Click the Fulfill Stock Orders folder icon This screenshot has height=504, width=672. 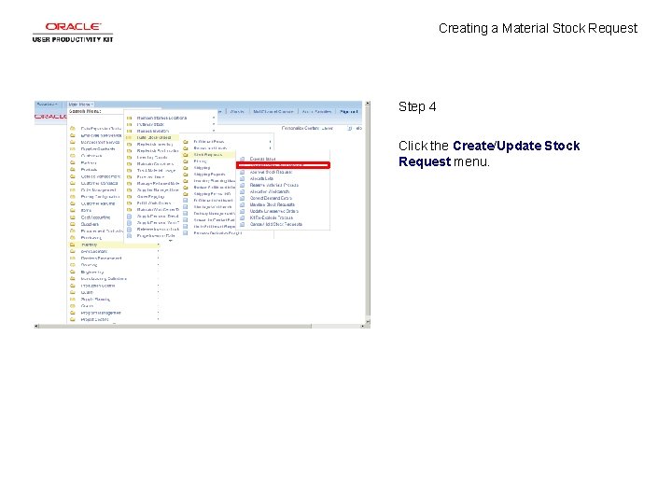pos(129,137)
